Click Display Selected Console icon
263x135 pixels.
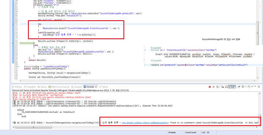coord(243,87)
